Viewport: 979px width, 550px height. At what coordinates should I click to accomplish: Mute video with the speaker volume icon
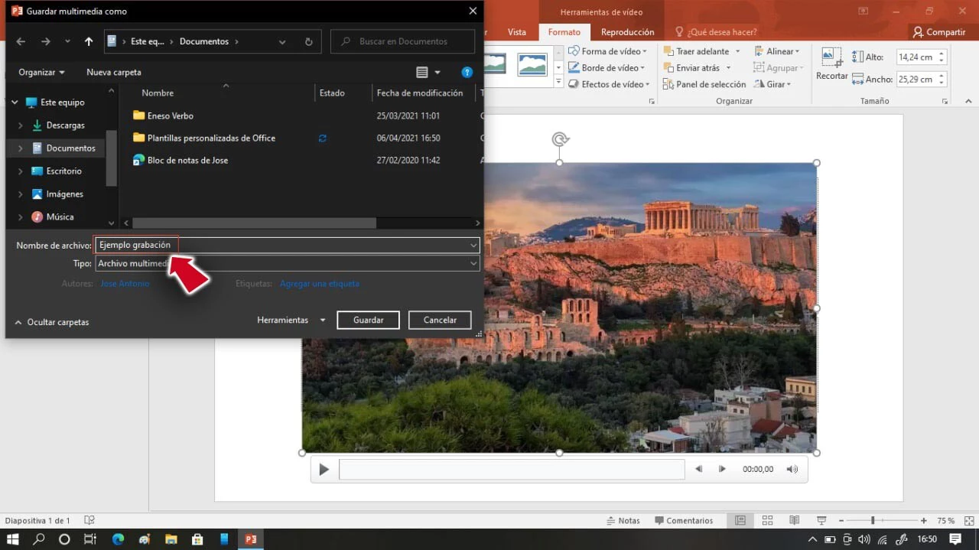(792, 469)
